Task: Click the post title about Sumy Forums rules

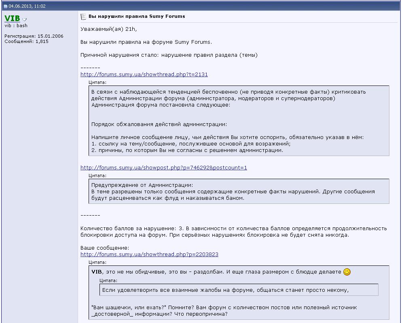Action: pos(137,17)
